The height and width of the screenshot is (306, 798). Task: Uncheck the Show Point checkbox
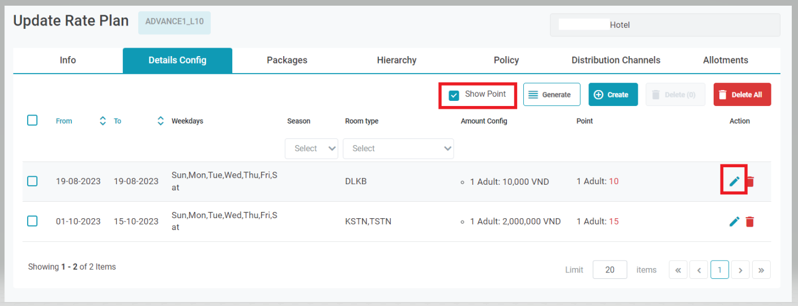coord(454,95)
